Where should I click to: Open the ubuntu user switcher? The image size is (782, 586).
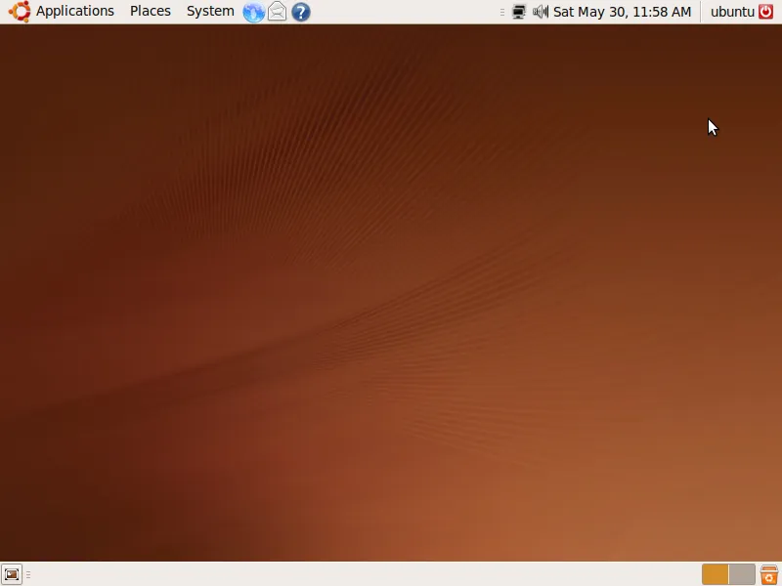point(732,12)
